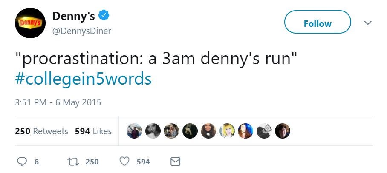Click the blue verified badge
Image resolution: width=387 pixels, height=173 pixels.
104,16
